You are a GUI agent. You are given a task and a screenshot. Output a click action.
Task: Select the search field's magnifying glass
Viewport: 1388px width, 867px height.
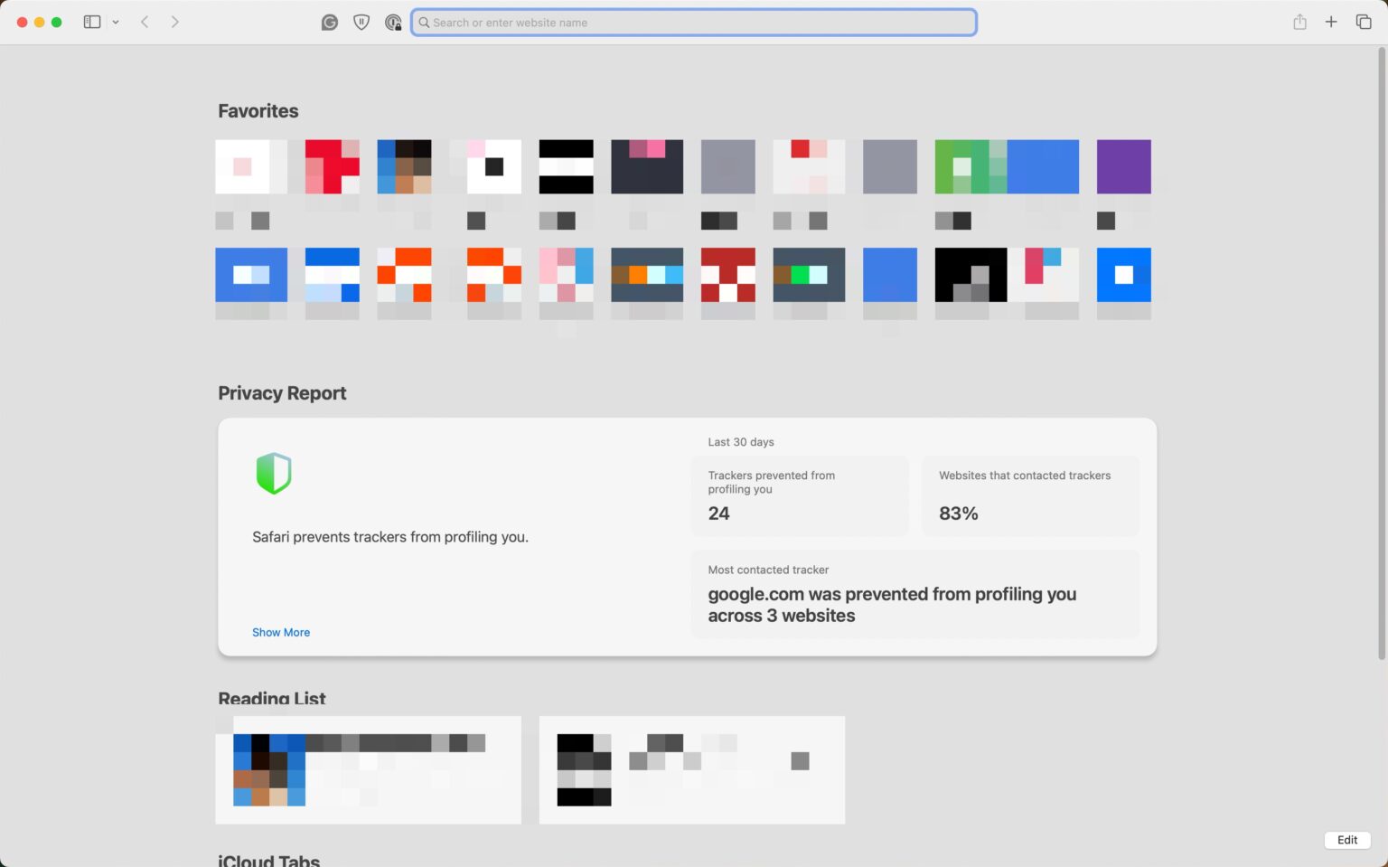(x=424, y=22)
